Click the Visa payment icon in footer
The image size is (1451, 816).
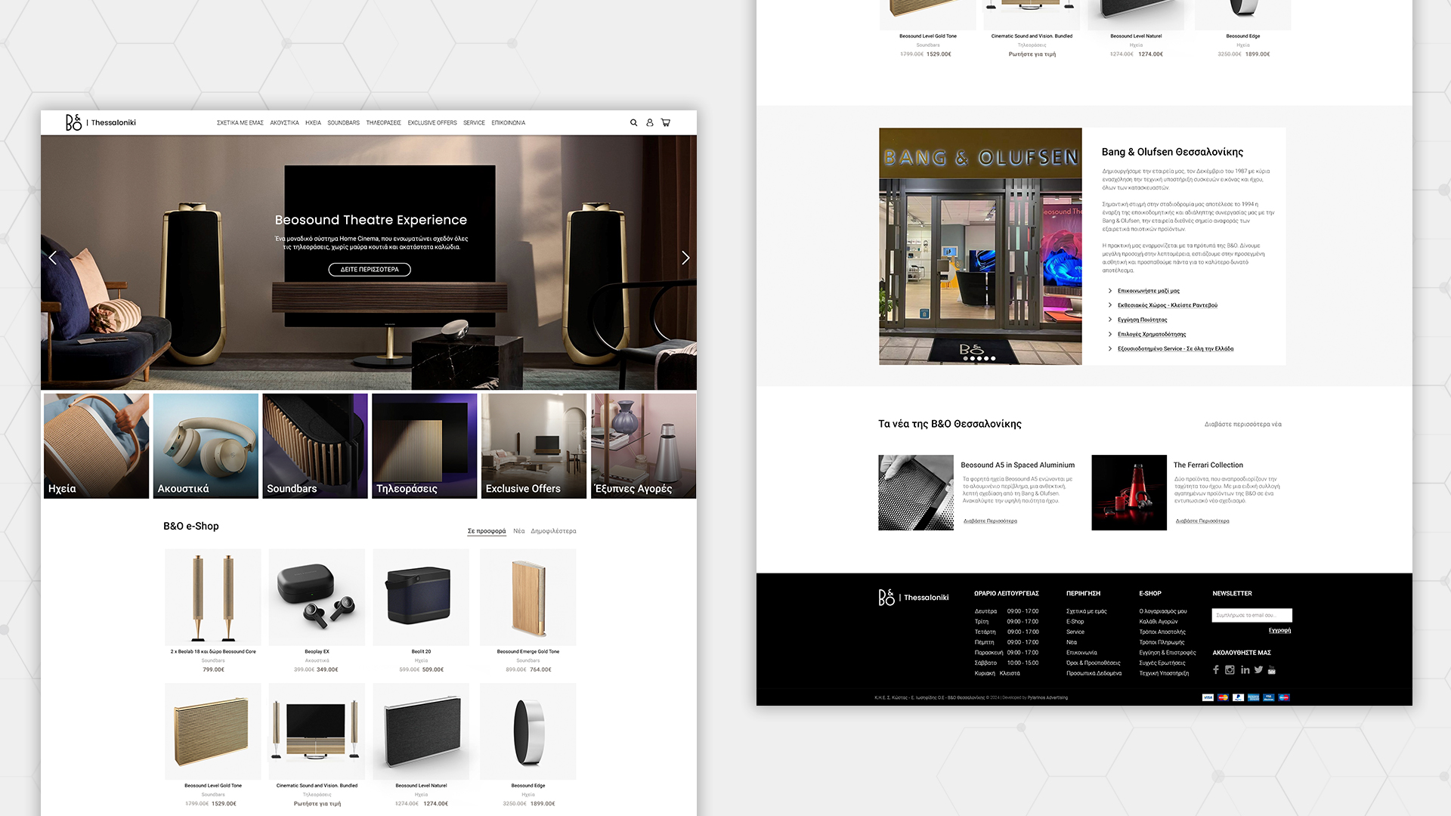tap(1208, 697)
